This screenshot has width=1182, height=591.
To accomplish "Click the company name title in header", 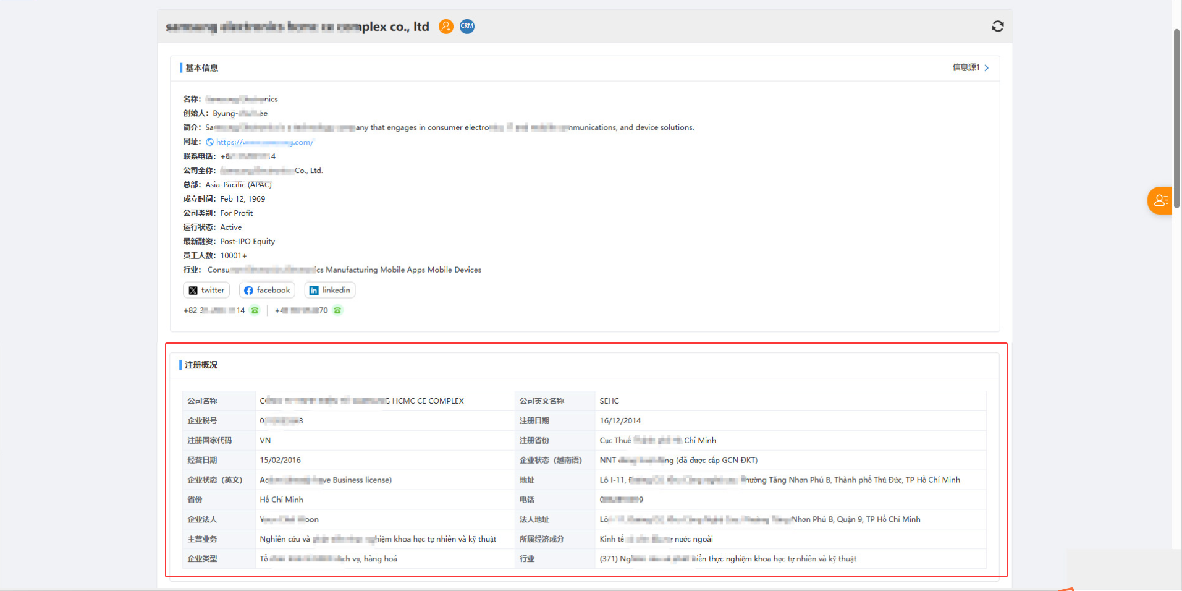I will point(297,27).
